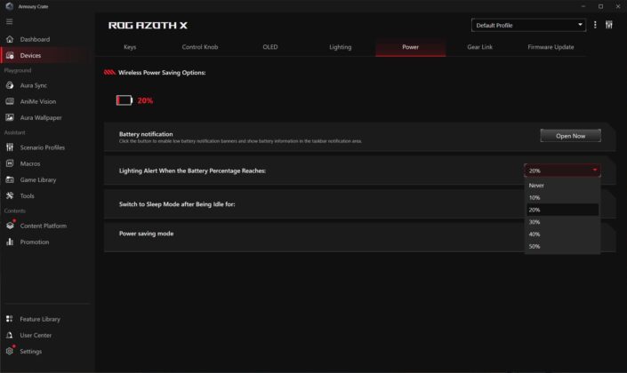The width and height of the screenshot is (627, 373).
Task: Click the red battery level icon
Action: pos(125,100)
